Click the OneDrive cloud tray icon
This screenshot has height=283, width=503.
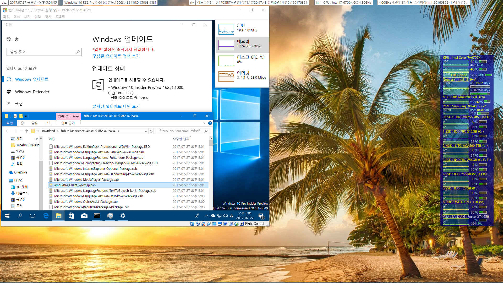(213, 216)
